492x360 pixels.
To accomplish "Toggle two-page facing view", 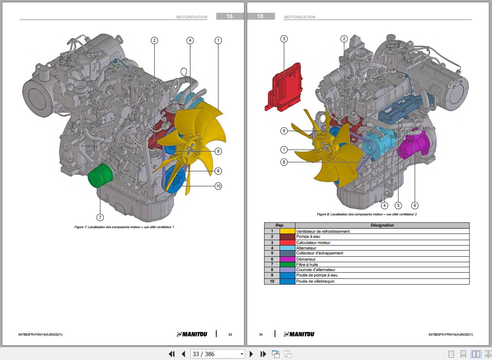I will [476, 354].
